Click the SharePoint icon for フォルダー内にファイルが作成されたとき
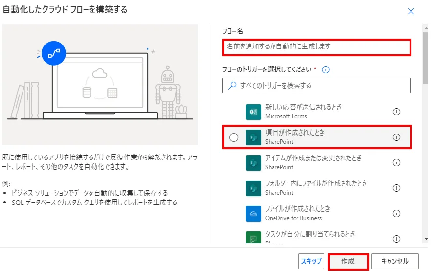434x271 pixels. [x=253, y=188]
